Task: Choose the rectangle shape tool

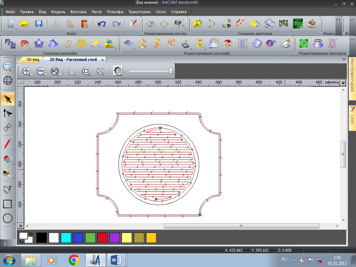Action: (x=8, y=204)
